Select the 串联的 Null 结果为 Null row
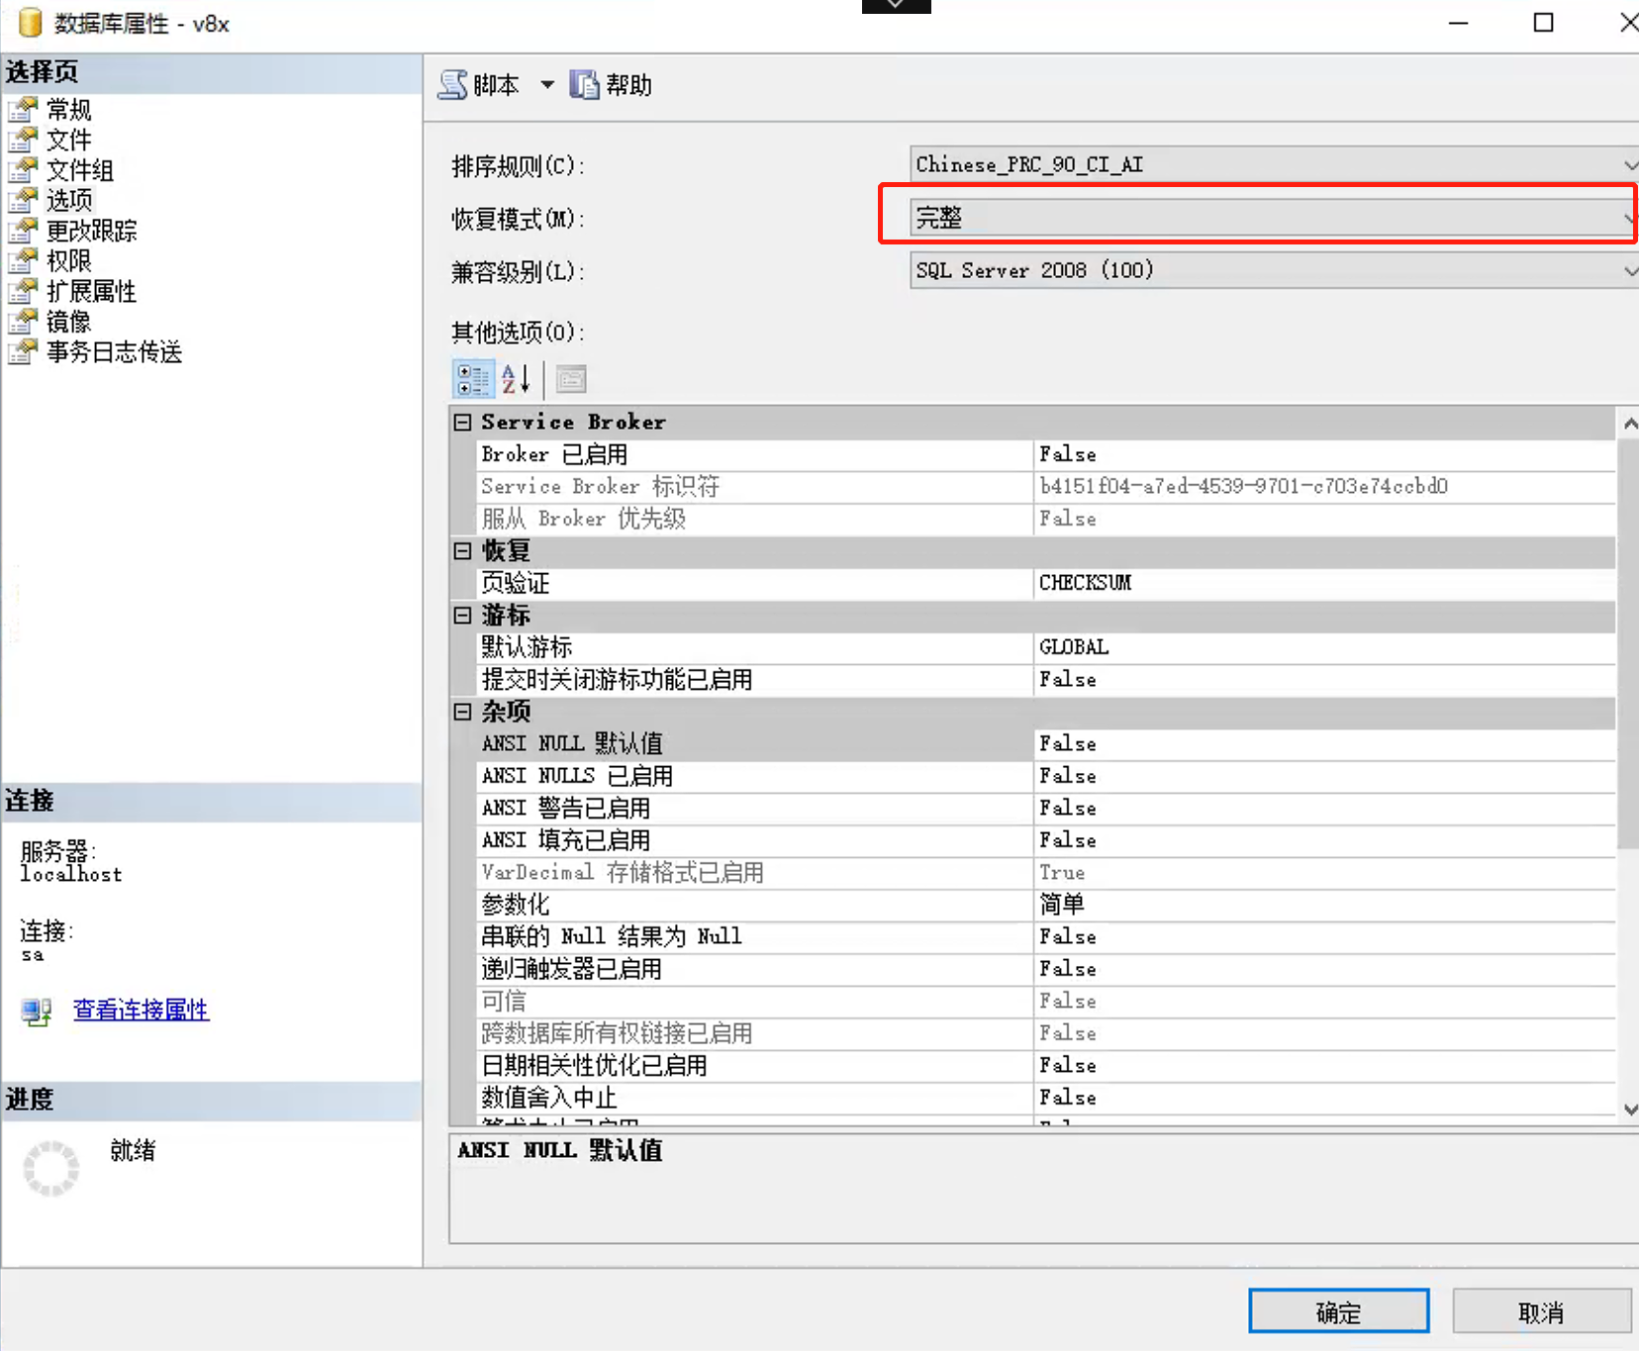The image size is (1639, 1351). pos(1046,937)
